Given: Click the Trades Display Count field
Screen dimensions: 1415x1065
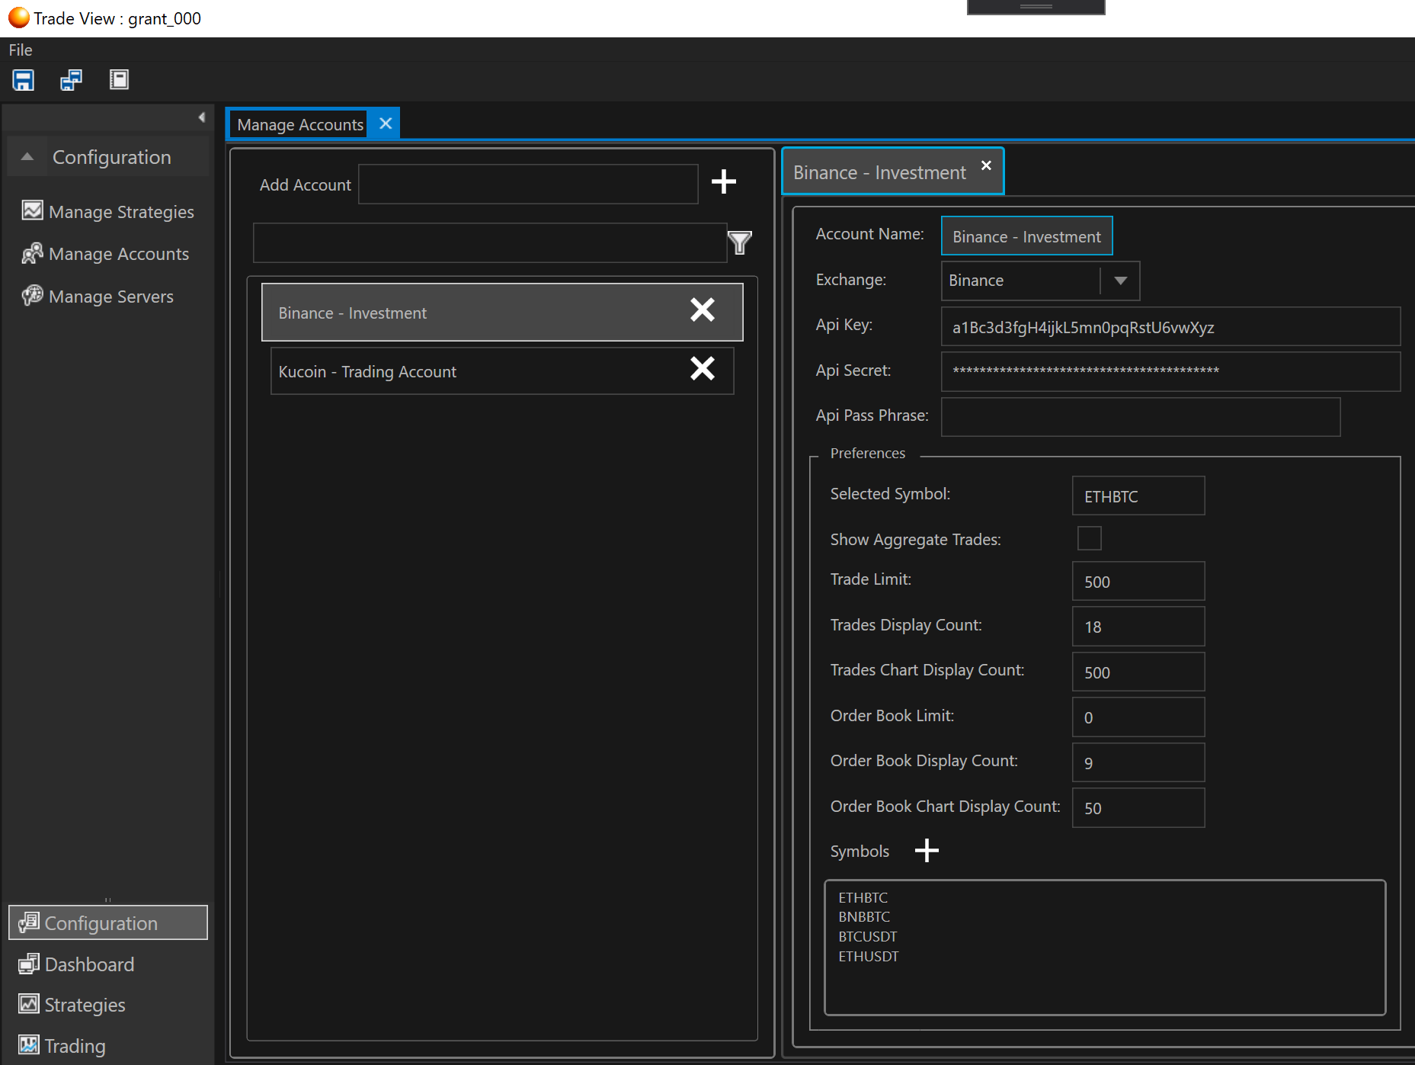Looking at the screenshot, I should coord(1138,627).
